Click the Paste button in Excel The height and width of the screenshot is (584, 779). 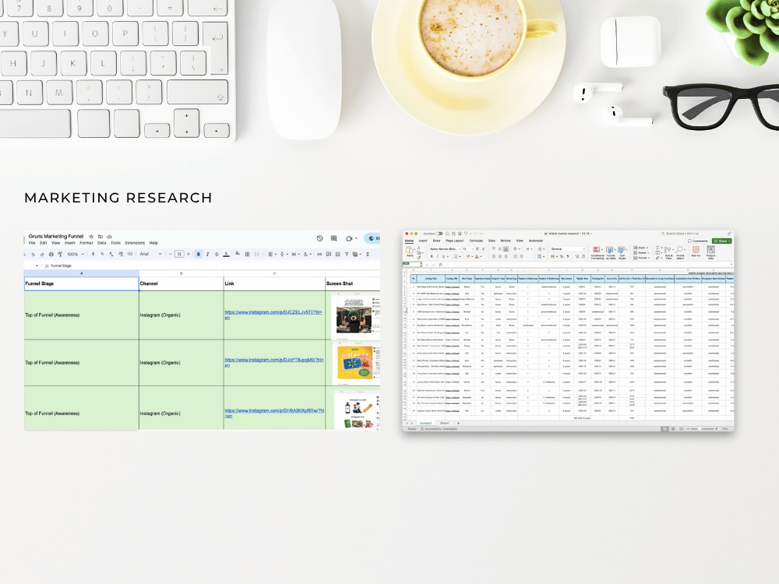410,252
